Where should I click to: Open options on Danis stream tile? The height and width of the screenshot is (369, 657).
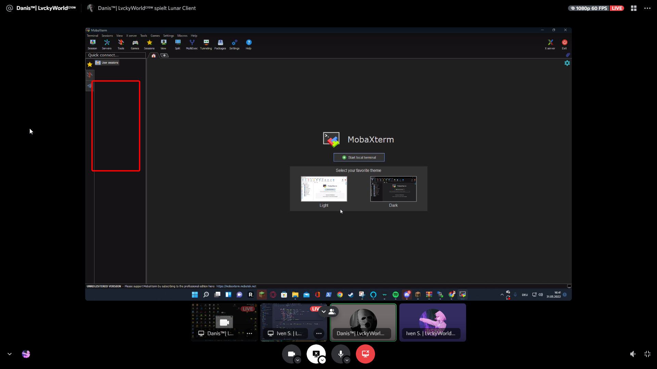[249, 333]
